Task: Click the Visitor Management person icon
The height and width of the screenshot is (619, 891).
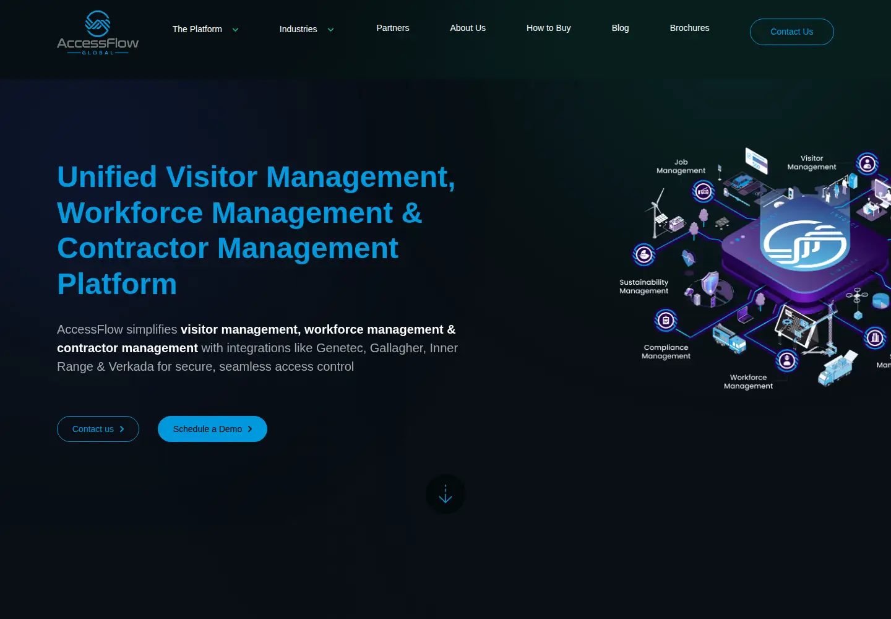Action: [x=867, y=164]
